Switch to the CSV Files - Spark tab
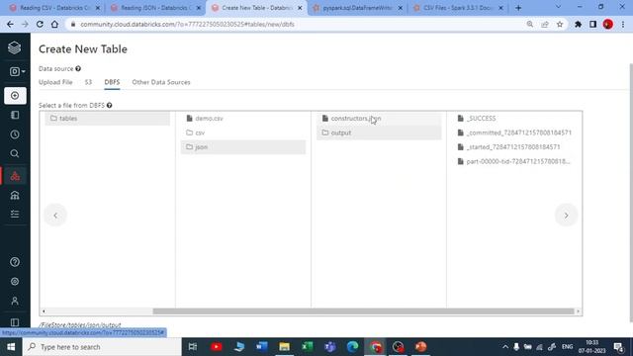The width and height of the screenshot is (633, 356). point(458,8)
